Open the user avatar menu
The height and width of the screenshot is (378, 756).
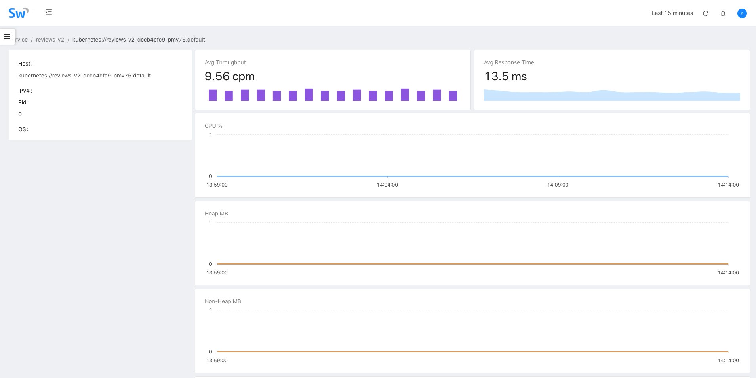[x=742, y=13]
